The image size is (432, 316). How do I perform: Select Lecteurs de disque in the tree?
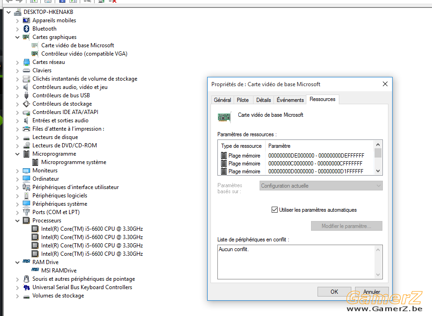pos(55,137)
